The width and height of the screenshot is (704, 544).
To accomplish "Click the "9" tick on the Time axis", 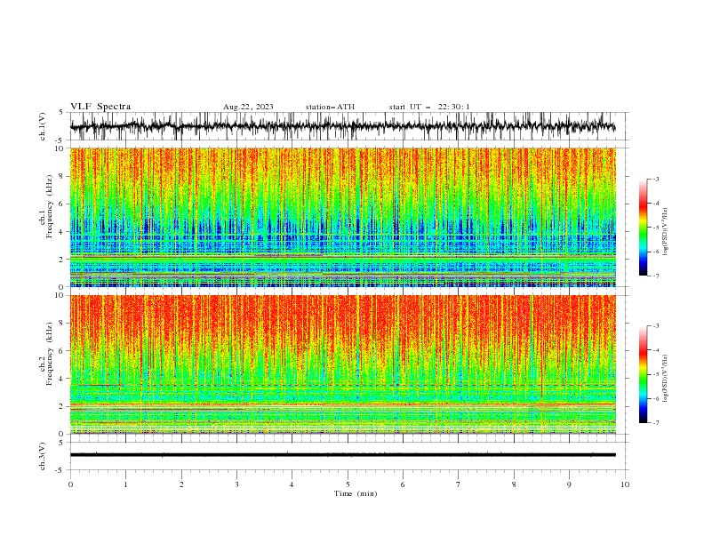I will point(569,484).
